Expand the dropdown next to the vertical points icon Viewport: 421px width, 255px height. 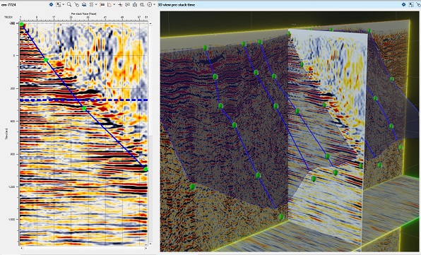click(96, 4)
